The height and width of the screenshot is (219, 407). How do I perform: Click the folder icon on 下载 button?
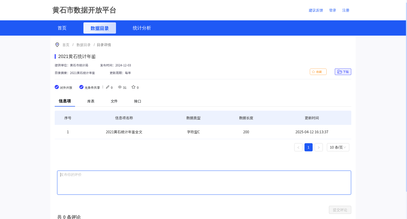click(x=340, y=72)
